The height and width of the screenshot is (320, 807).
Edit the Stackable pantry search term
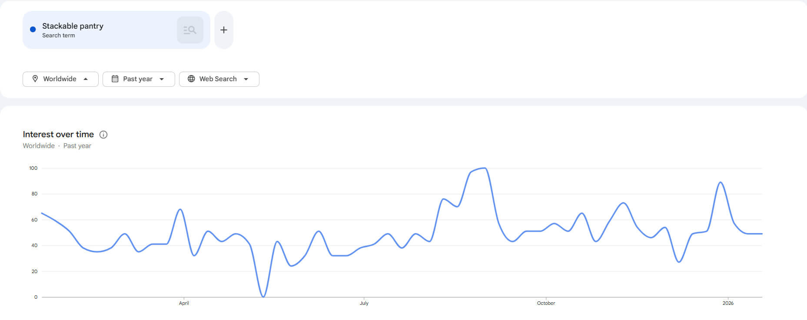pyautogui.click(x=73, y=26)
